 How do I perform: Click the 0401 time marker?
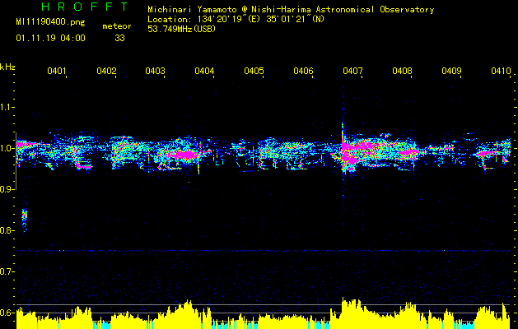[57, 71]
